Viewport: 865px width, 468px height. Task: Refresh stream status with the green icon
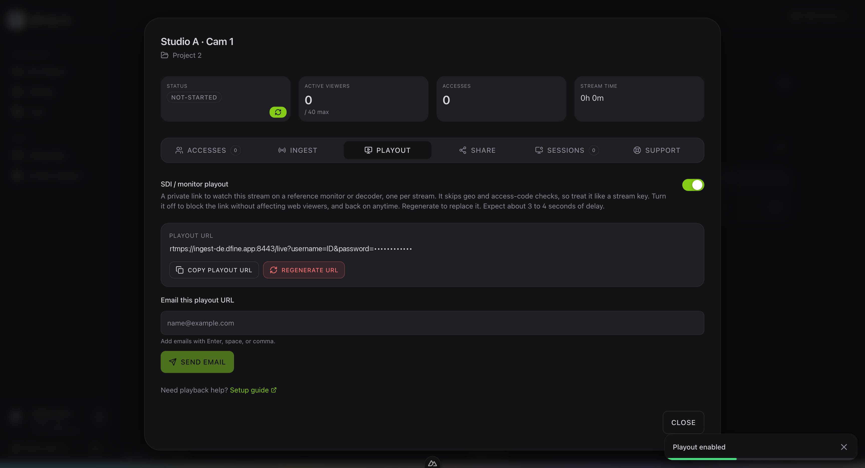[278, 112]
